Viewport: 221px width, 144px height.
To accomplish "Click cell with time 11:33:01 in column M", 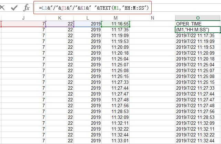I will pos(115,141).
